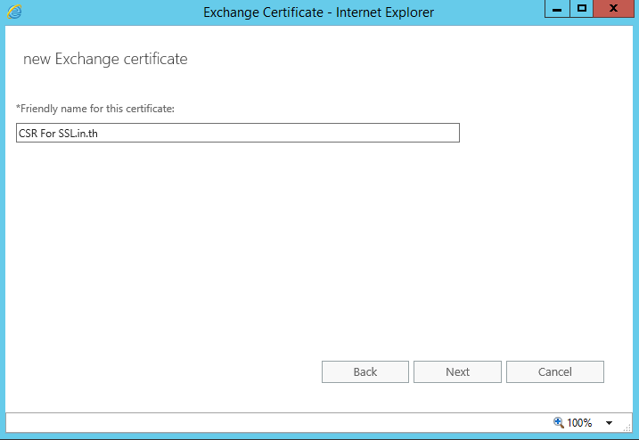This screenshot has width=639, height=440.
Task: Click the 'new Exchange certificate' heading
Action: coord(105,60)
